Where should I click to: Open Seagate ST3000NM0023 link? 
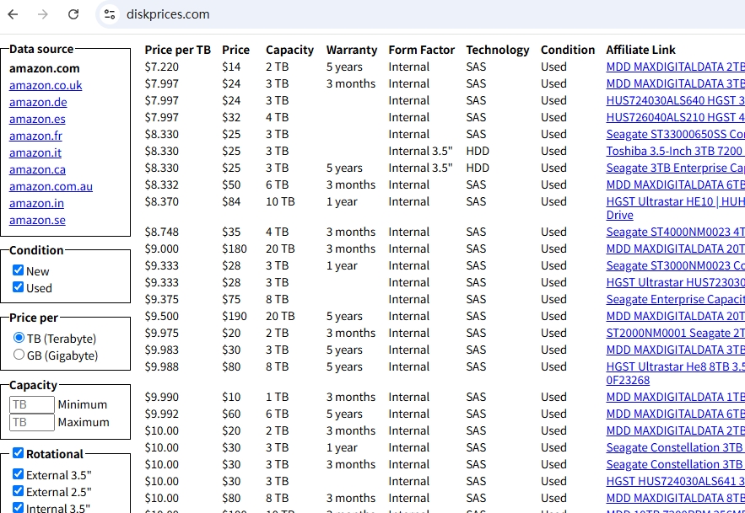click(675, 265)
